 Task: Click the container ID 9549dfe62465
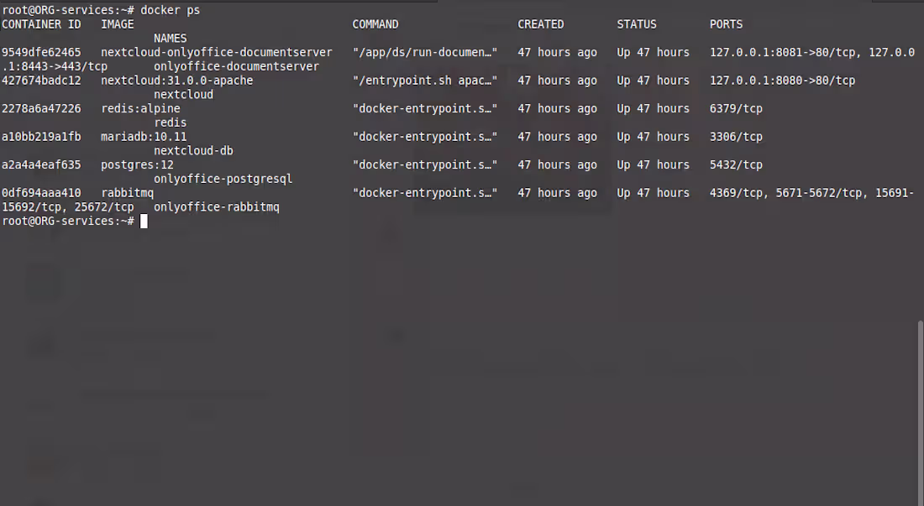tap(48, 52)
